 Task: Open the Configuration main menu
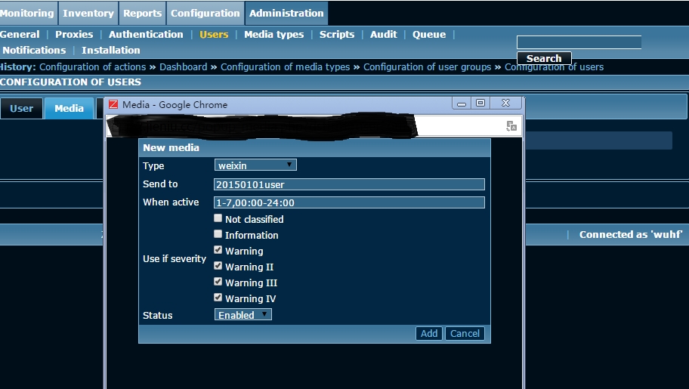[x=205, y=13]
